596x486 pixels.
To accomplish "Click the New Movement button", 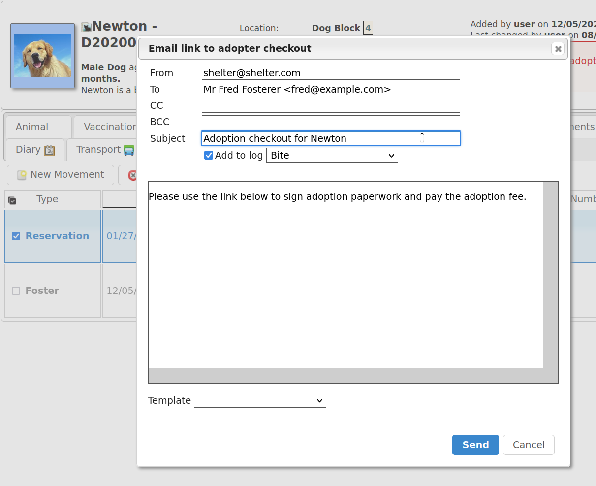I will tap(61, 175).
